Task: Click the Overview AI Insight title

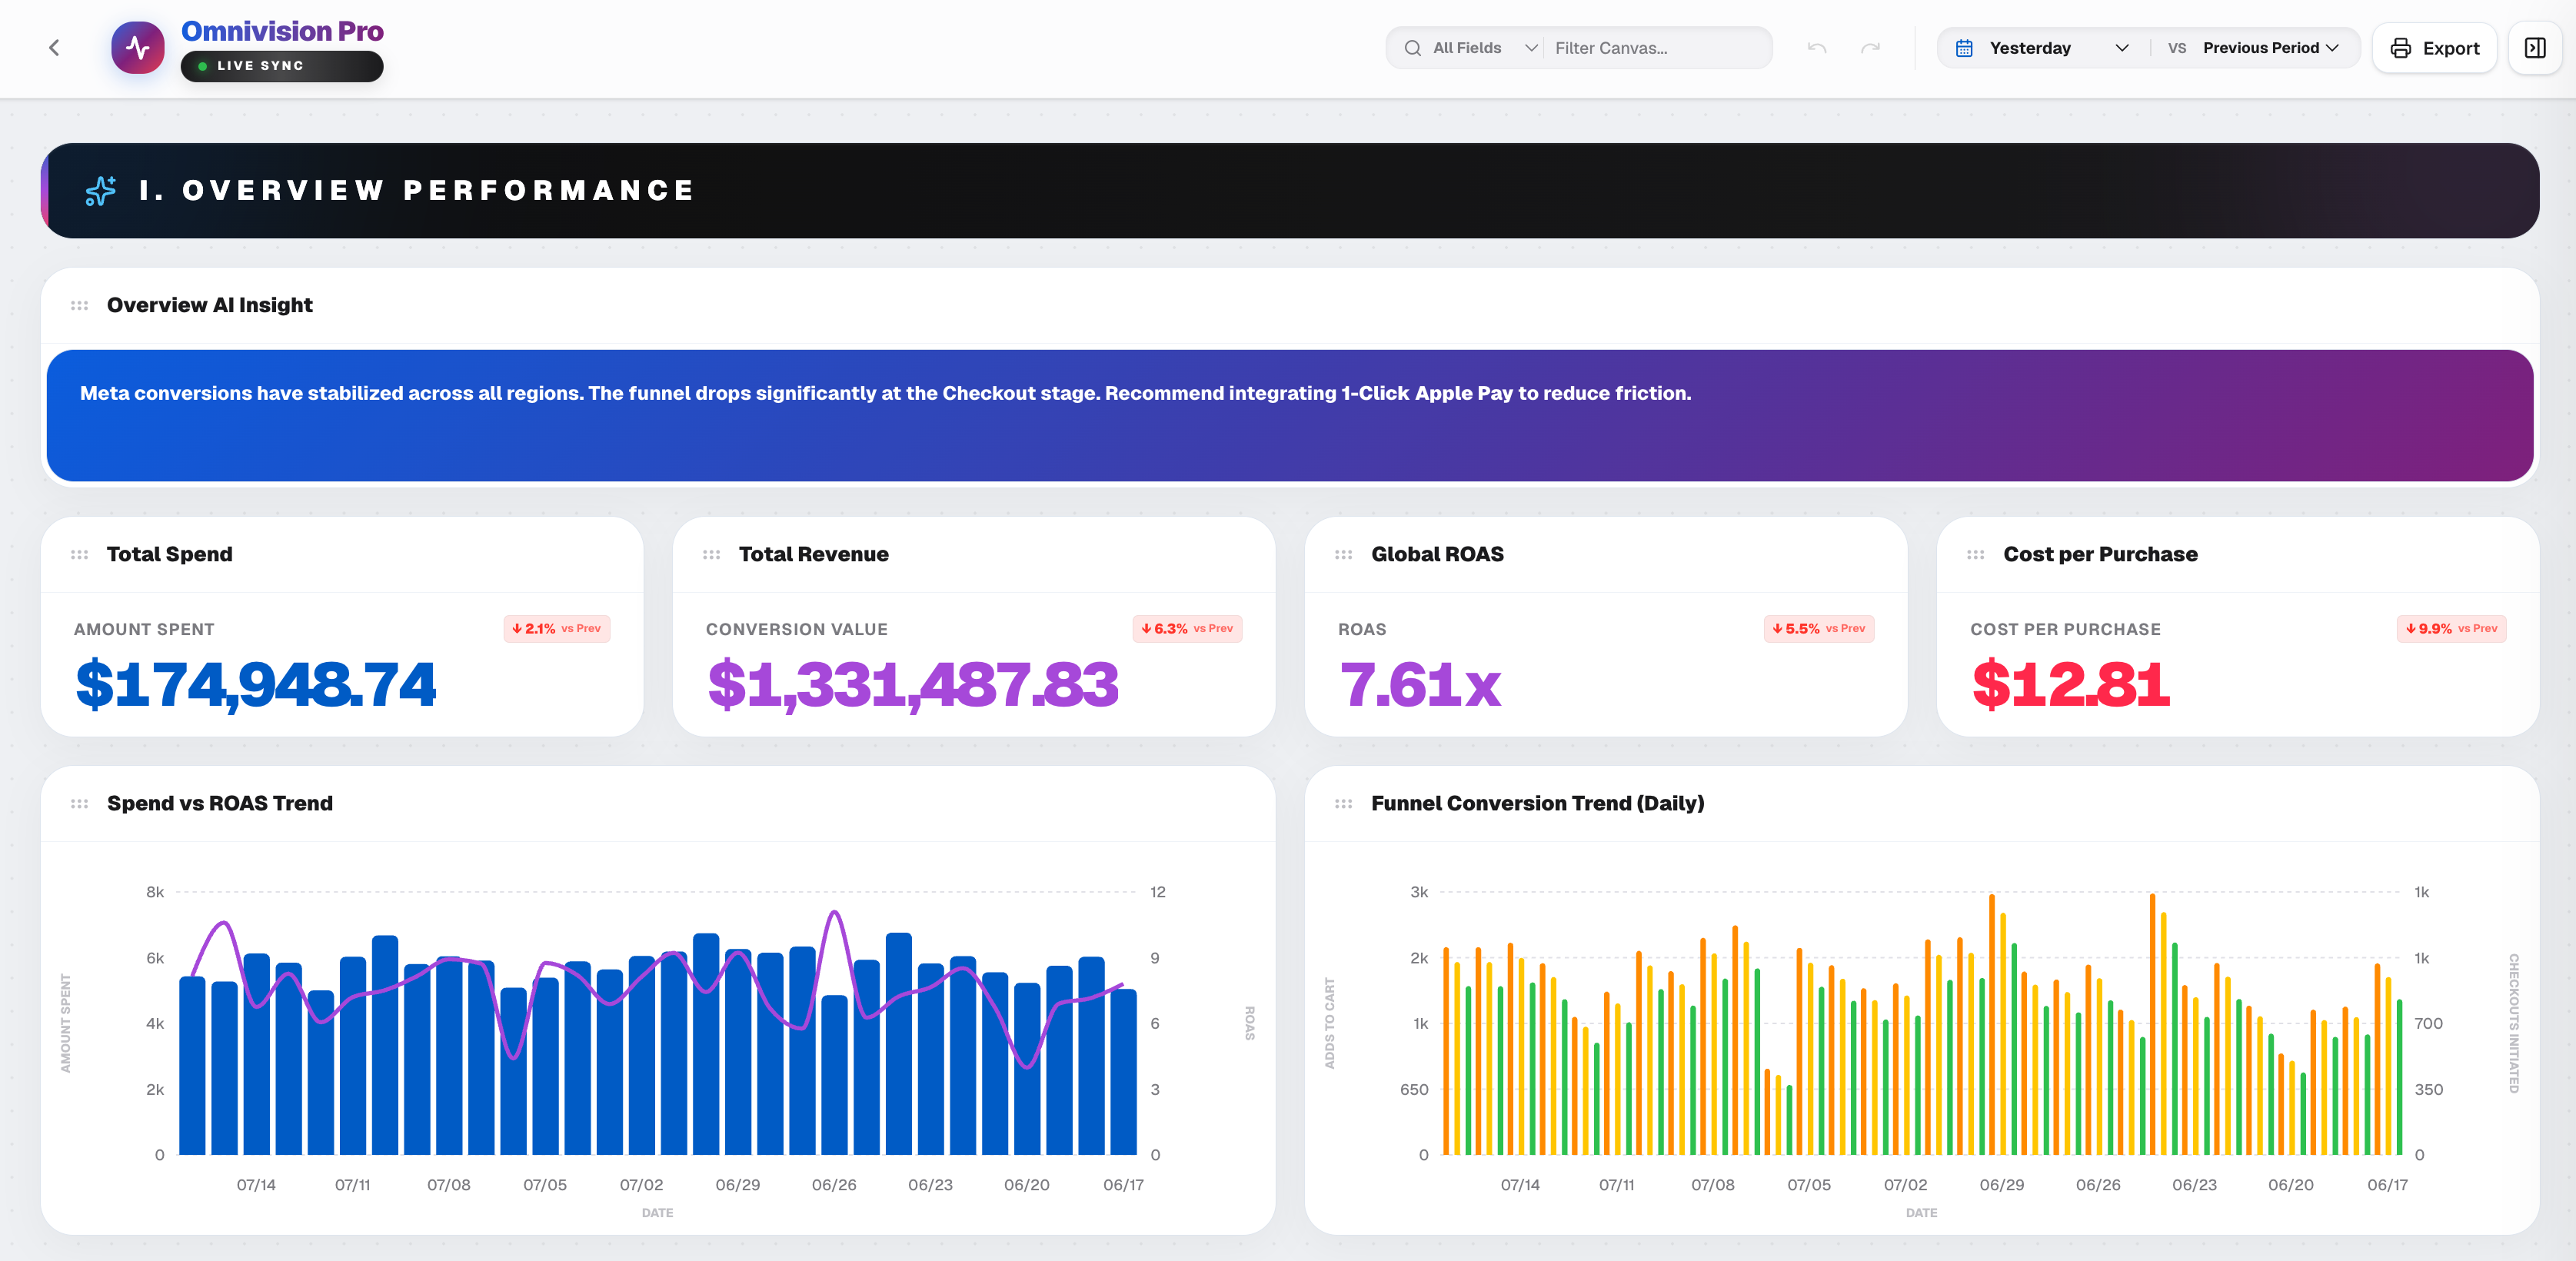Action: tap(210, 305)
